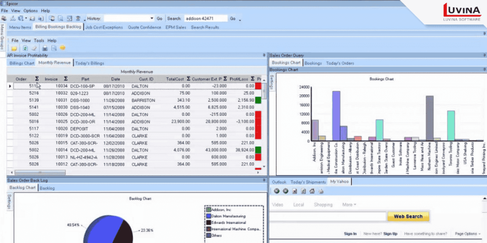Expand the toolbar overflow arrow before History
Screen dimensions: 487x243
pos(85,20)
